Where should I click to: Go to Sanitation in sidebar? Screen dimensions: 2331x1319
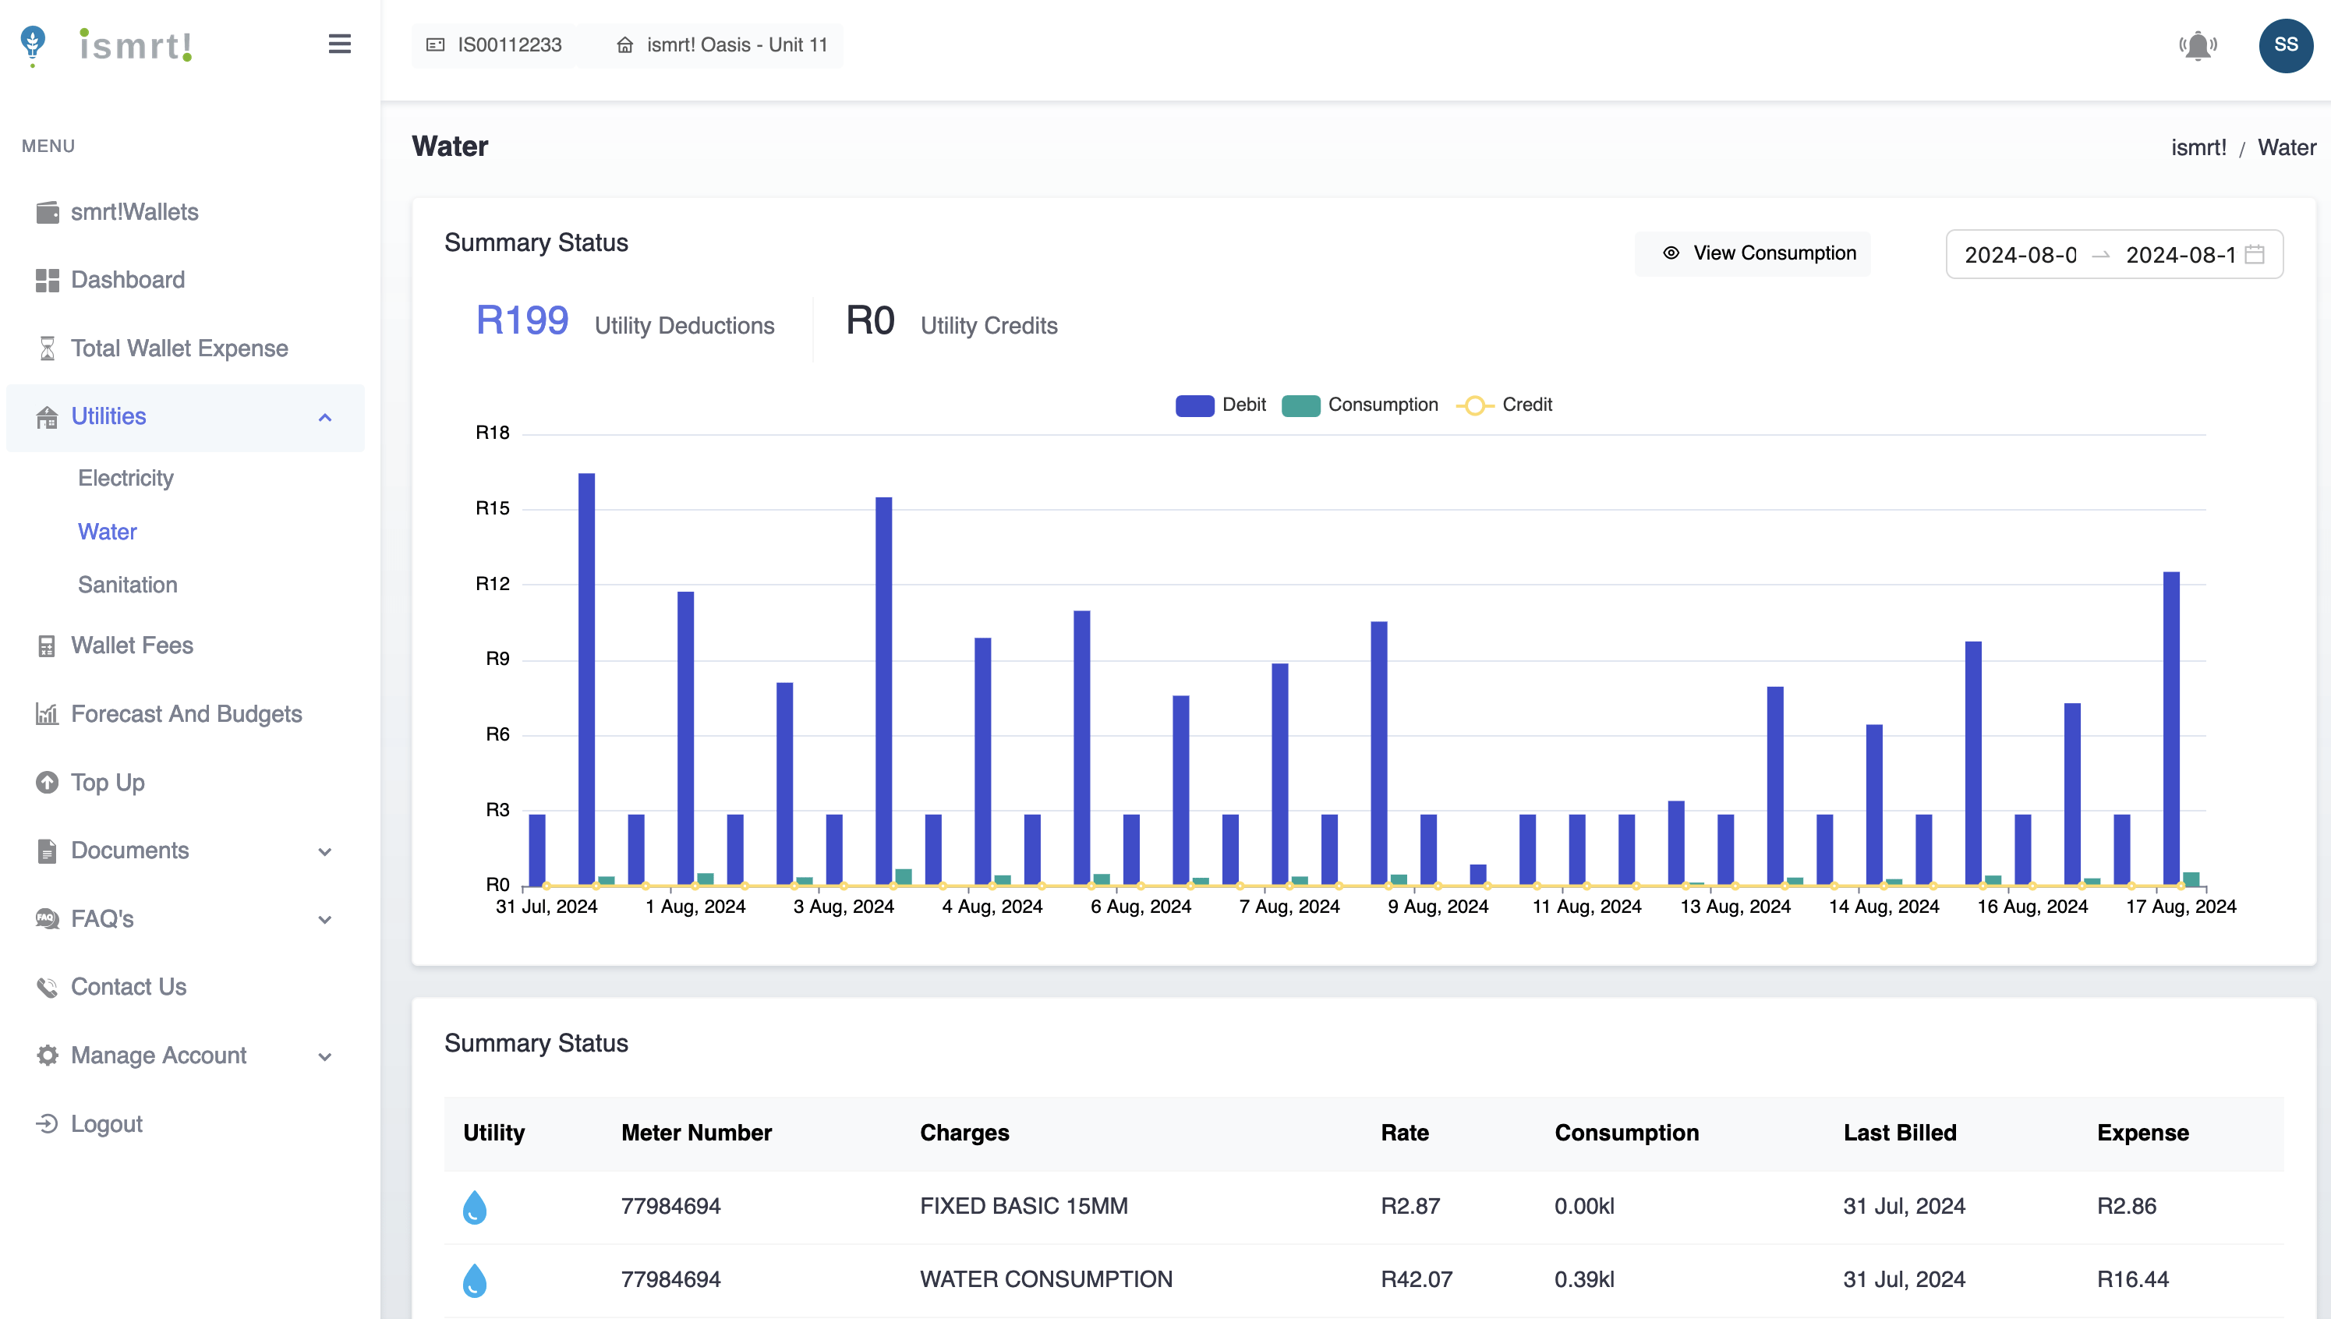(x=127, y=585)
